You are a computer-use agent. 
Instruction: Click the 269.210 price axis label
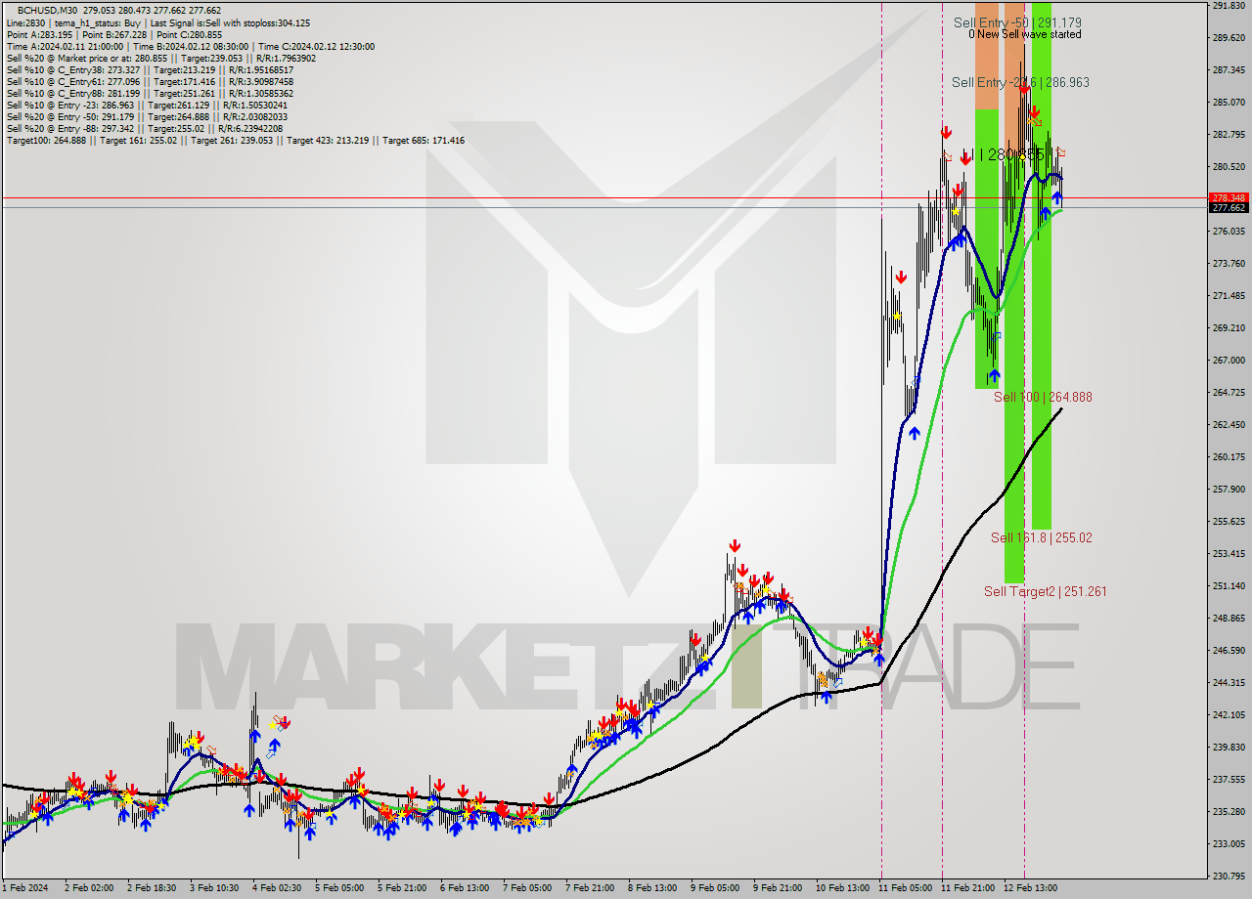tap(1229, 327)
